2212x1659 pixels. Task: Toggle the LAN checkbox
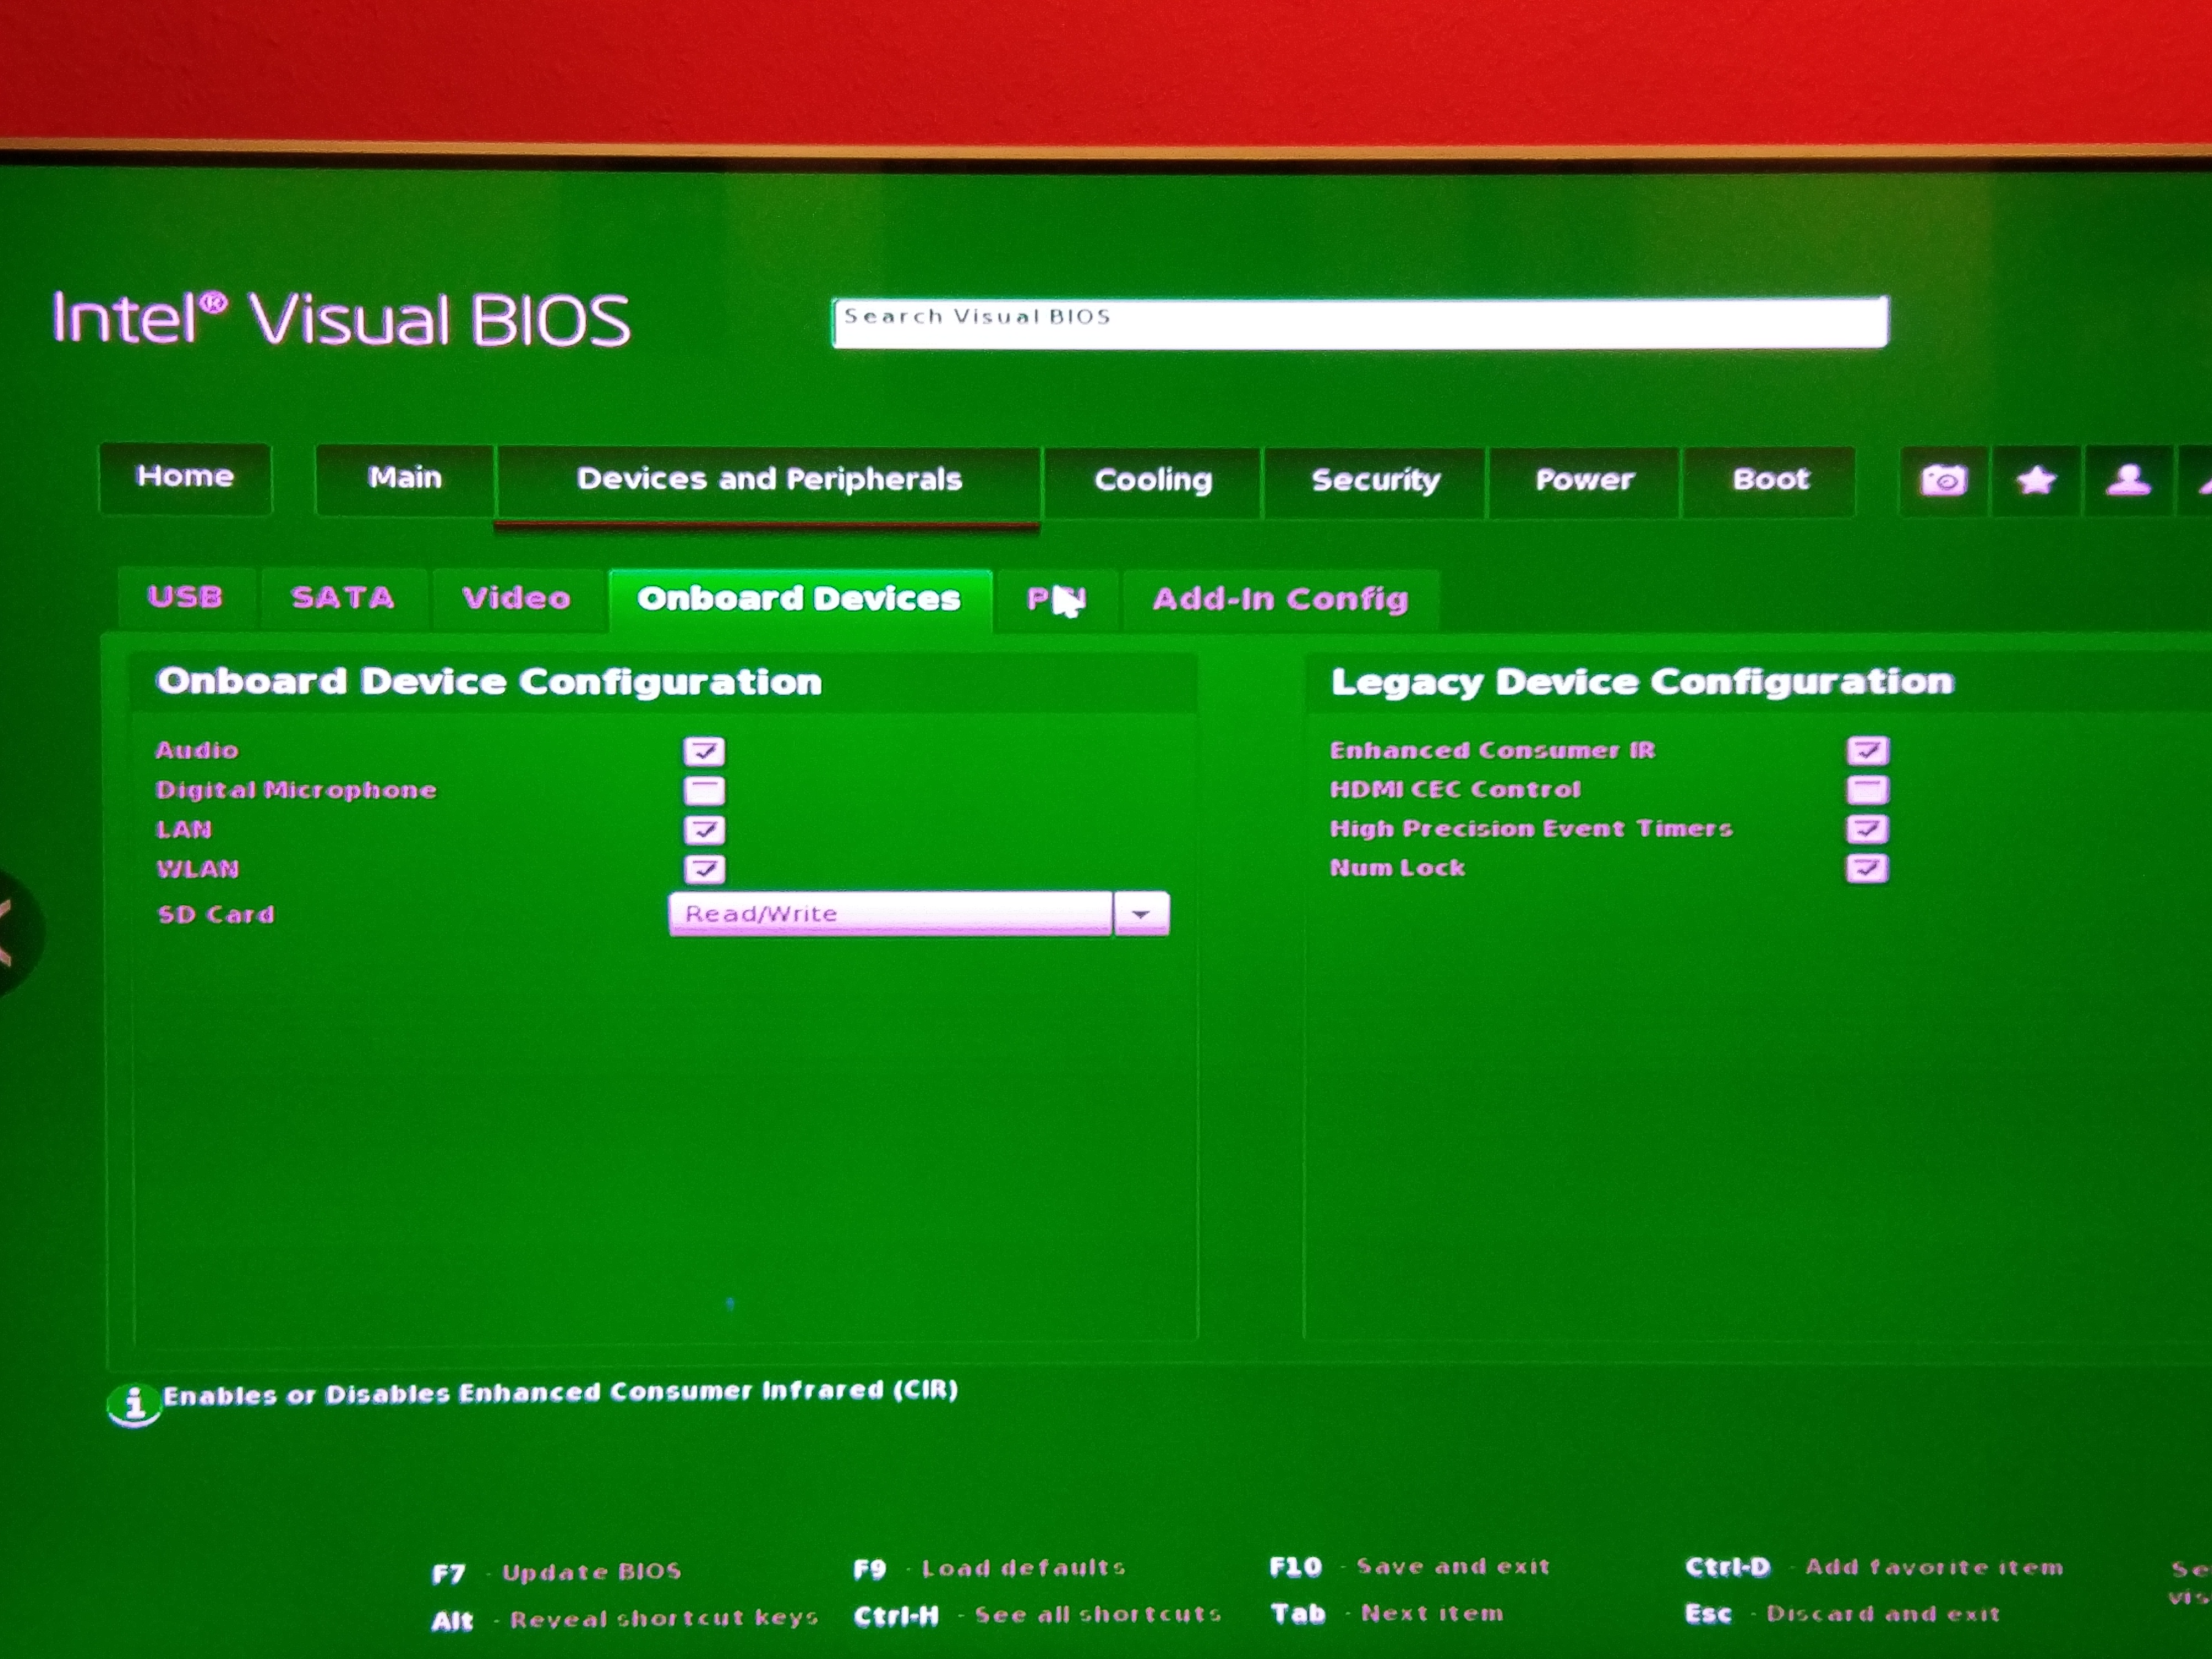[x=704, y=830]
